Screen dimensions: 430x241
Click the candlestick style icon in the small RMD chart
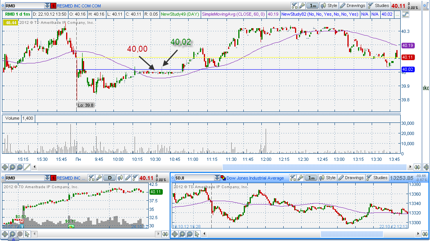[121, 178]
